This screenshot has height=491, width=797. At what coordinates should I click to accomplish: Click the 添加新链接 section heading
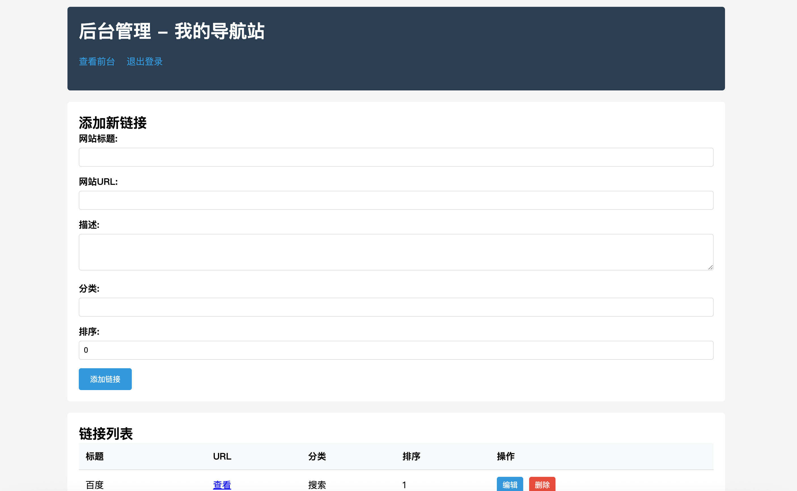[x=112, y=123]
